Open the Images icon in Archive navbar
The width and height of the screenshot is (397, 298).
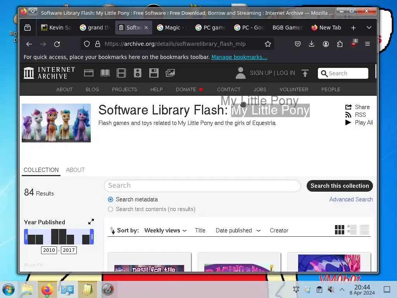pyautogui.click(x=170, y=73)
